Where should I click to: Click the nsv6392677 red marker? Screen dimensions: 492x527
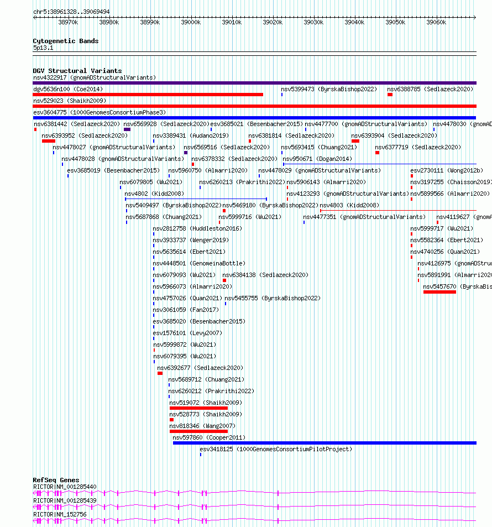[x=160, y=373]
